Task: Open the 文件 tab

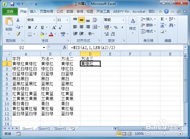Action: [x=10, y=12]
